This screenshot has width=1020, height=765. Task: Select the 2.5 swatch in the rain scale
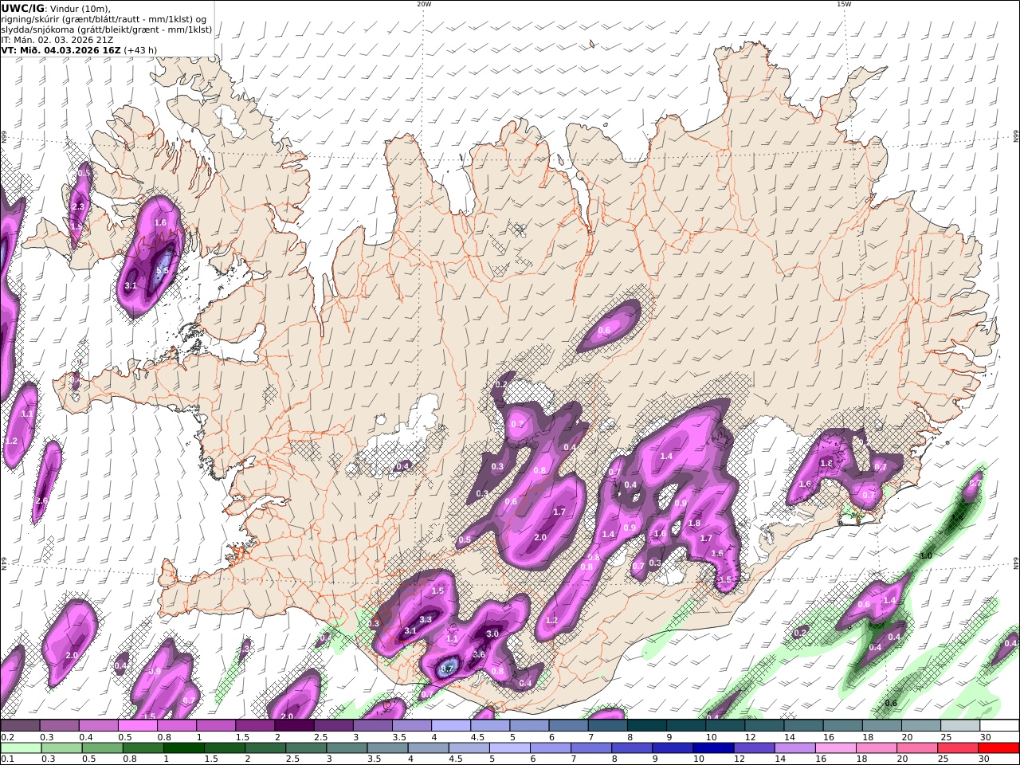pos(307,748)
